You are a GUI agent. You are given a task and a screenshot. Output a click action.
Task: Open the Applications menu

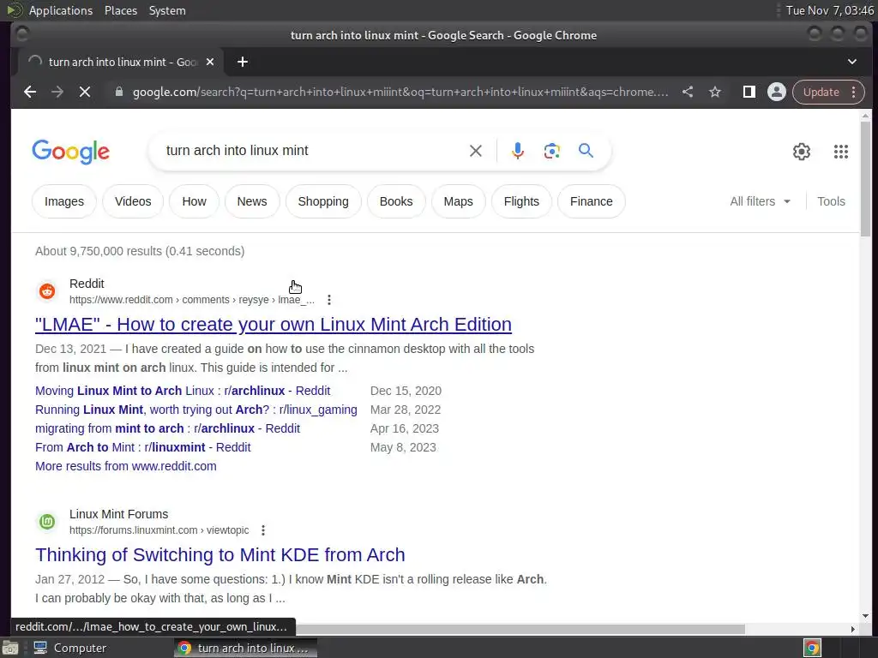[x=61, y=10]
